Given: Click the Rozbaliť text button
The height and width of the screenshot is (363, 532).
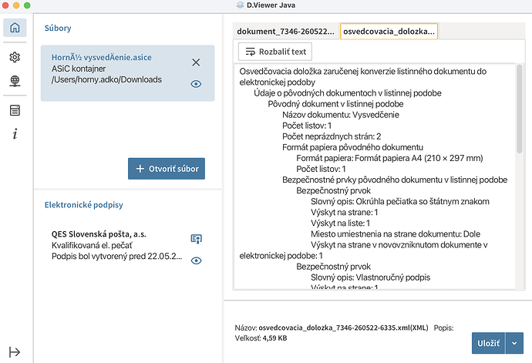Looking at the screenshot, I should click(x=275, y=52).
